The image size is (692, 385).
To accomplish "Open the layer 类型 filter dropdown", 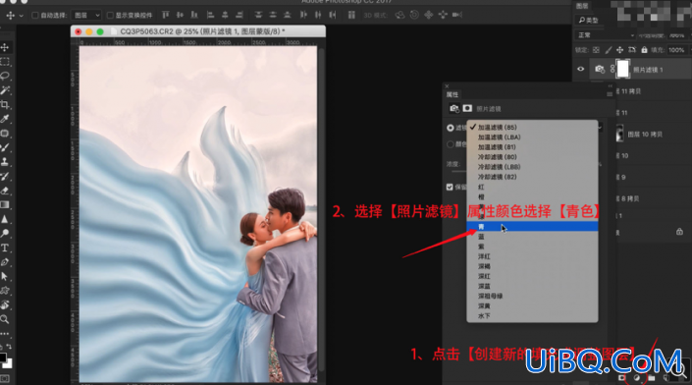I will coord(588,21).
